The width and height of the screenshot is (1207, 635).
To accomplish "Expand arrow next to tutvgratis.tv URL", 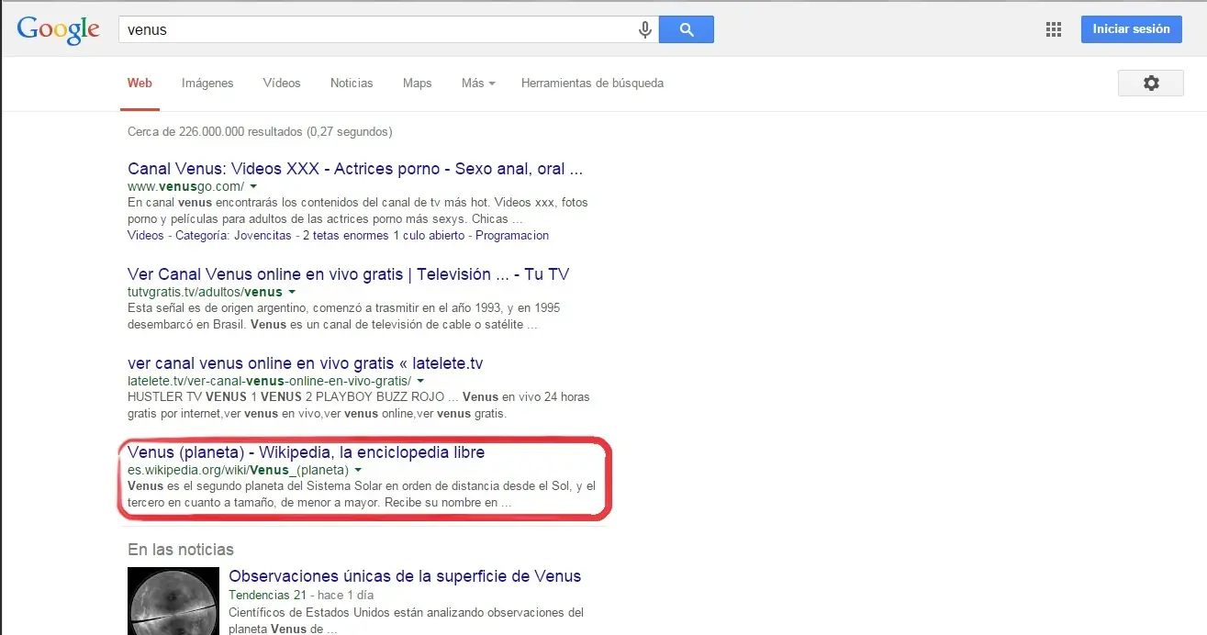I will pyautogui.click(x=292, y=292).
